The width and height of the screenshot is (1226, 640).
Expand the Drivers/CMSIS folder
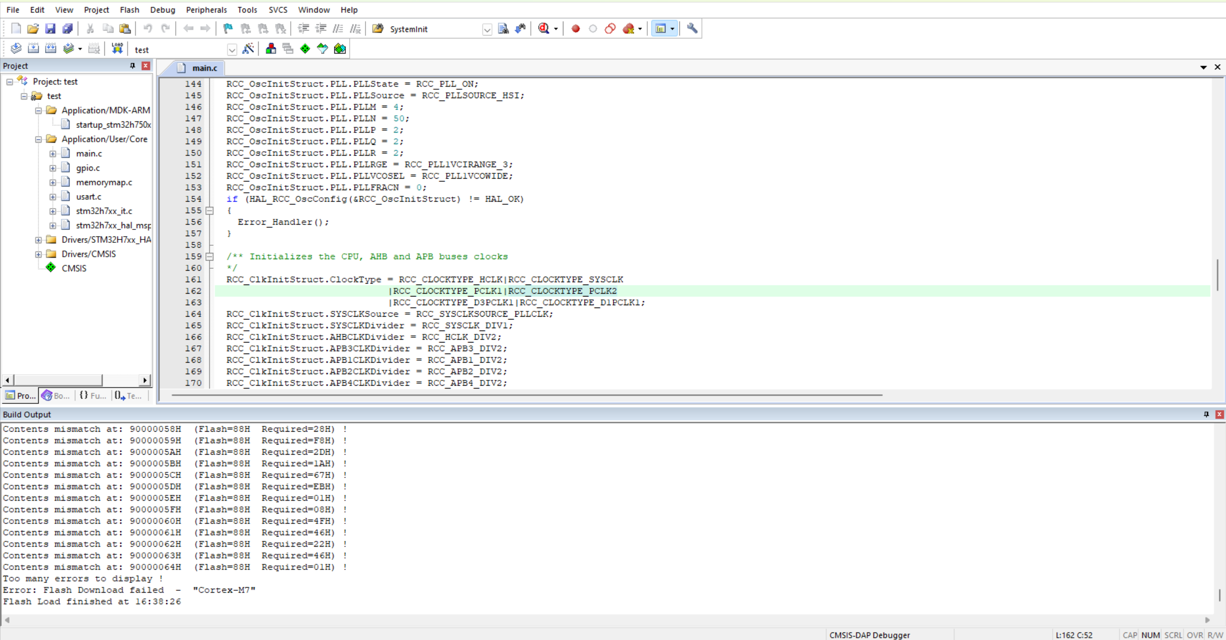click(38, 254)
